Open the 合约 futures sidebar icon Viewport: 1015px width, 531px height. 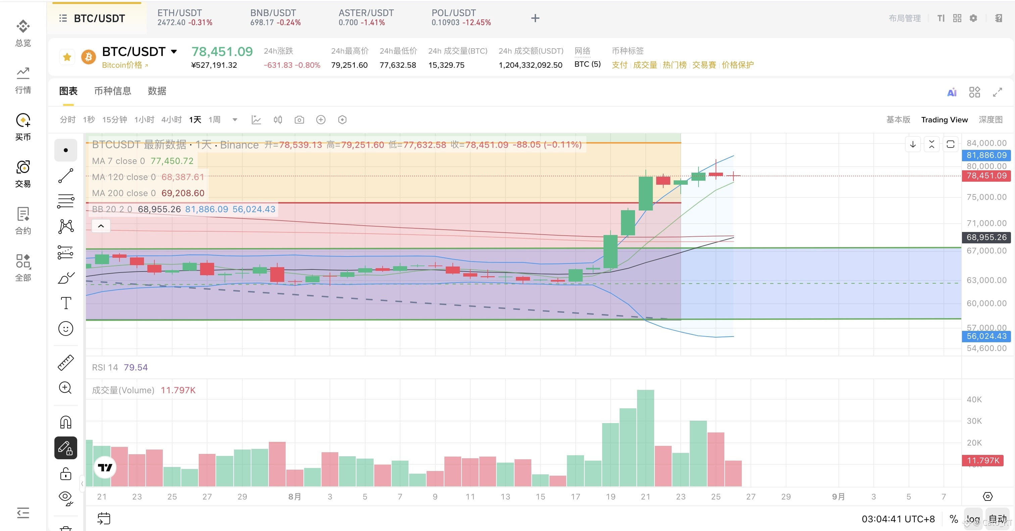pyautogui.click(x=23, y=221)
